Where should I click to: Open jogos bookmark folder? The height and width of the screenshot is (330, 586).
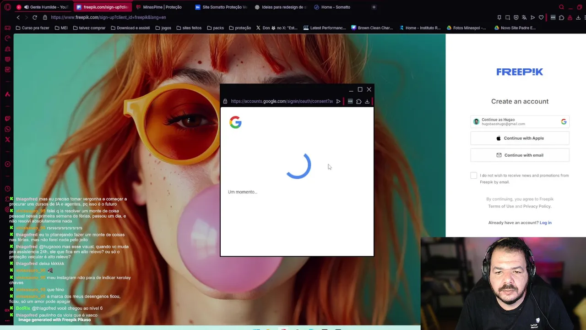(x=163, y=28)
